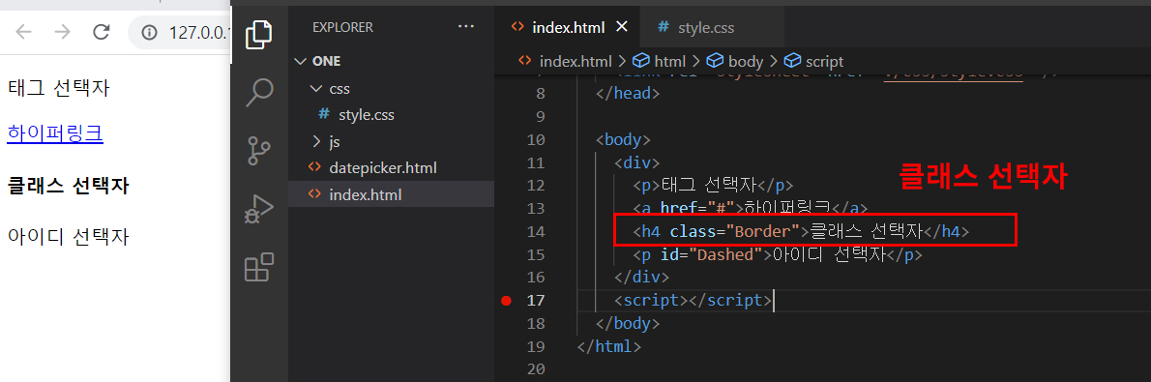The height and width of the screenshot is (382, 1151).
Task: Open the Source Control icon
Action: click(x=258, y=151)
